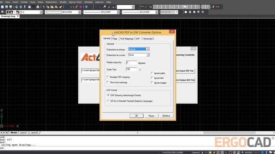
Task: Check the Ignore text option
Action: click(x=152, y=78)
